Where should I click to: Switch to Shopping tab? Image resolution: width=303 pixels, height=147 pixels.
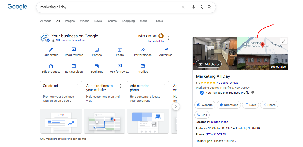(128, 21)
